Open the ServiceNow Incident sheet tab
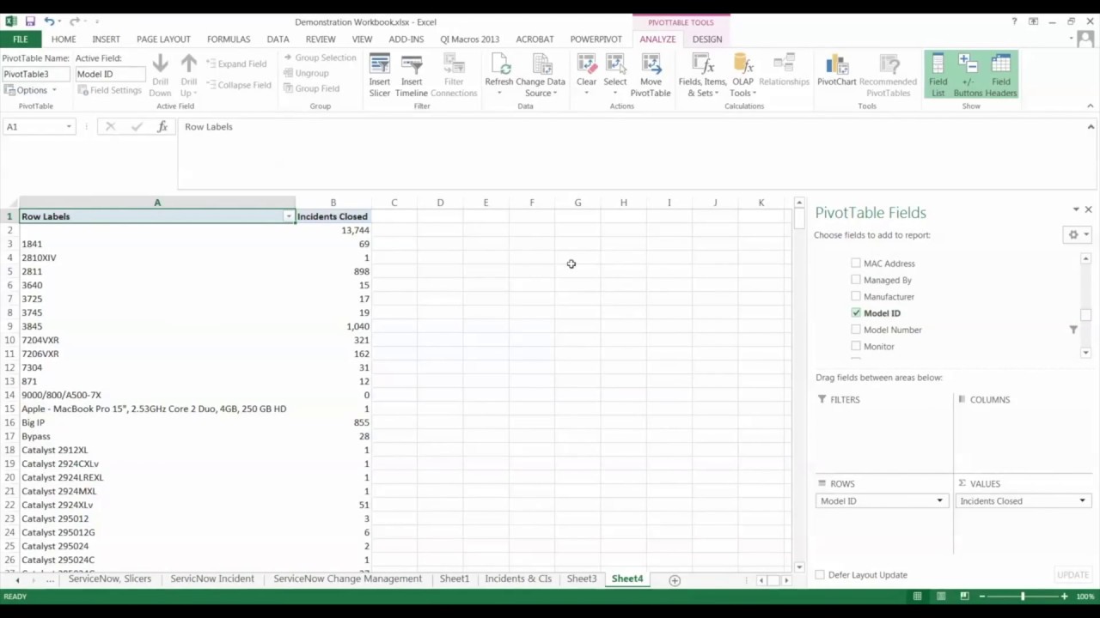Screen dimensions: 1100x618 pyautogui.click(x=212, y=579)
